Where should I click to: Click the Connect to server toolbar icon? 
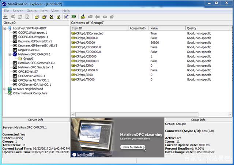(x=5, y=17)
